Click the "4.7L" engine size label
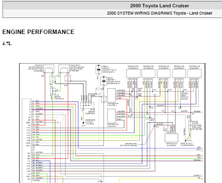This screenshot has height=183, width=222. point(7,44)
